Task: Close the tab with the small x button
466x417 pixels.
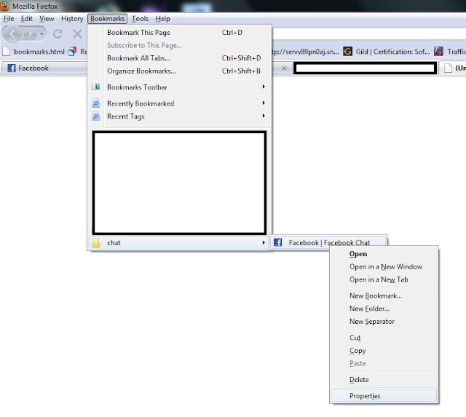Action: 284,68
